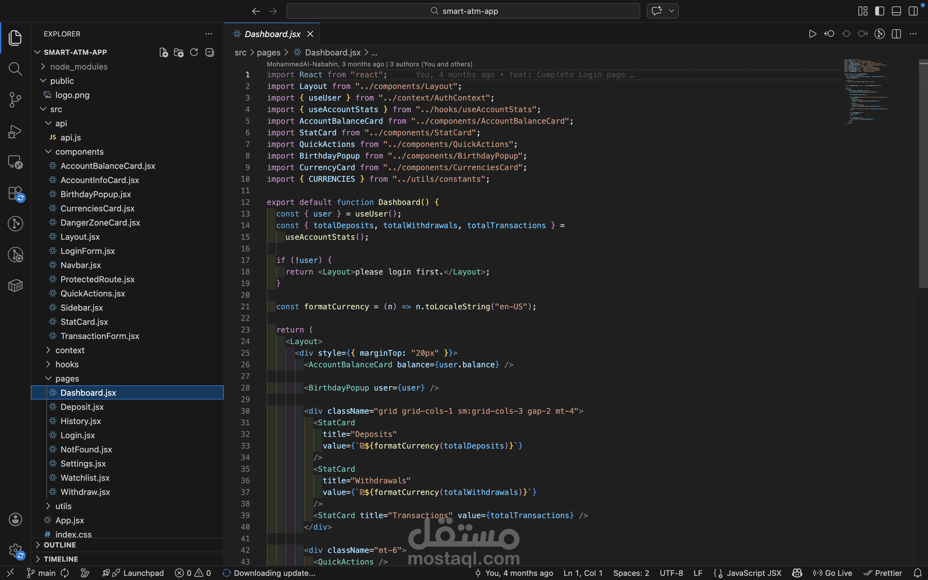Viewport: 928px width, 580px height.
Task: Open the Run and Debug view
Action: pos(15,131)
